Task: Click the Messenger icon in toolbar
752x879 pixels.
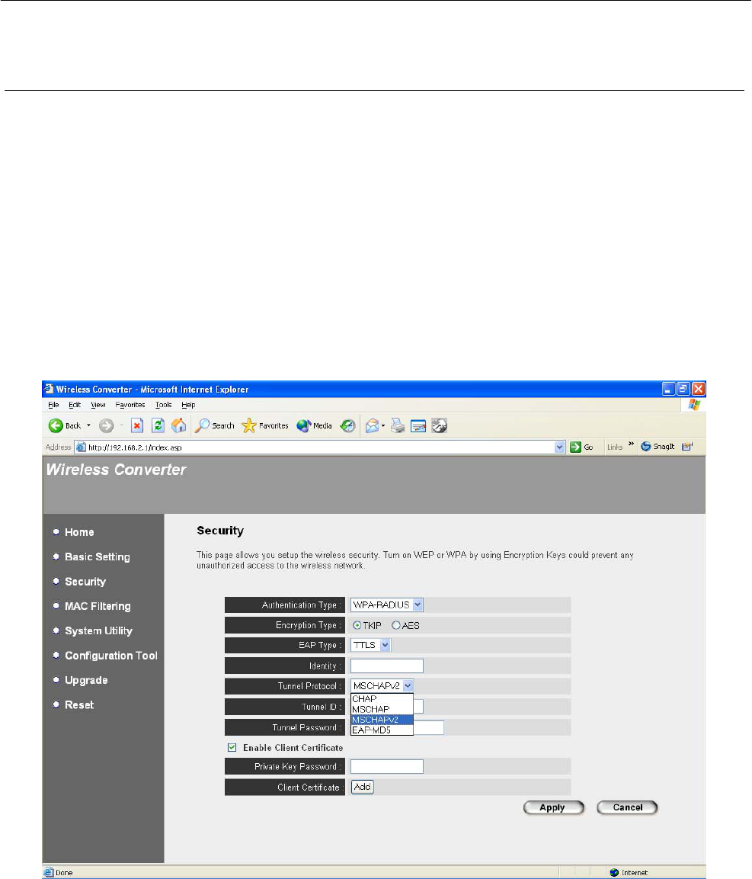Action: tap(440, 426)
